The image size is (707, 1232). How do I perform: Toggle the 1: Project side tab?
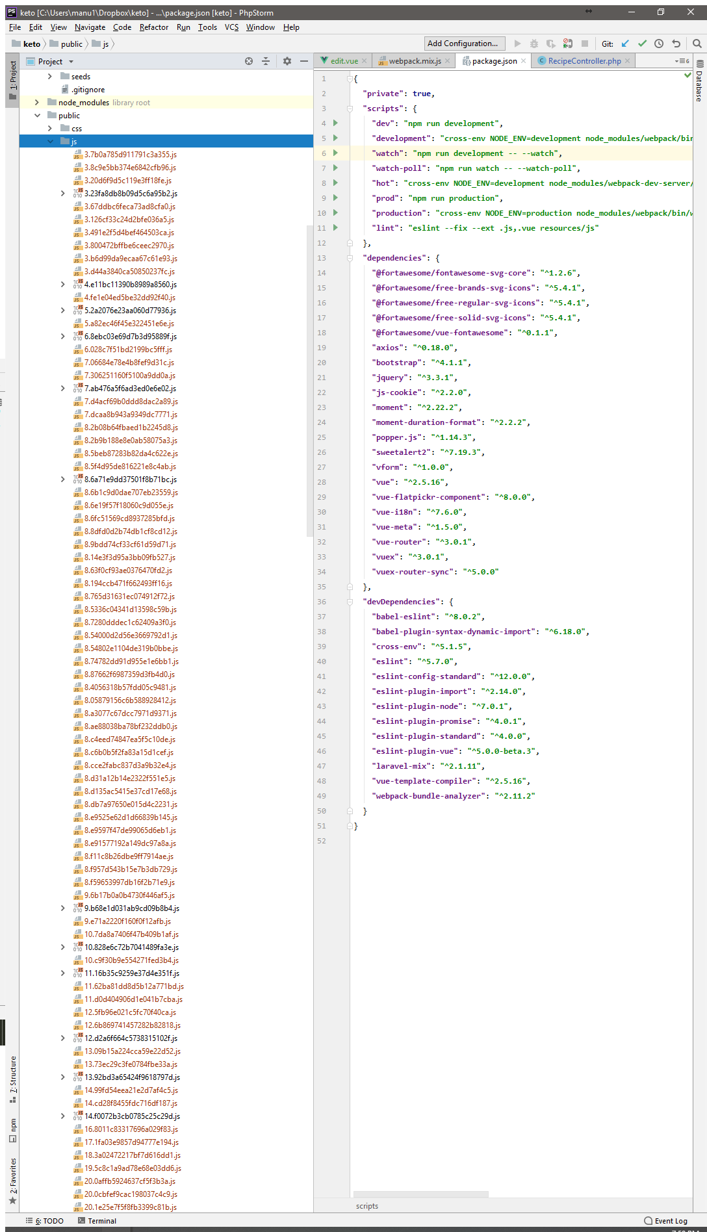click(x=12, y=81)
